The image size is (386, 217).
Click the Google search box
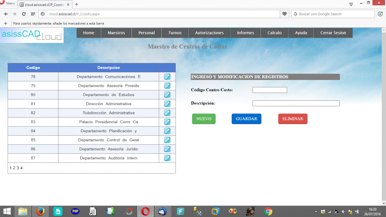333,14
